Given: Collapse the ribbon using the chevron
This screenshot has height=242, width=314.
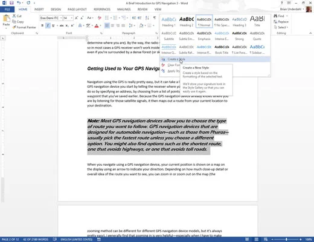Looking at the screenshot, I should [x=310, y=33].
